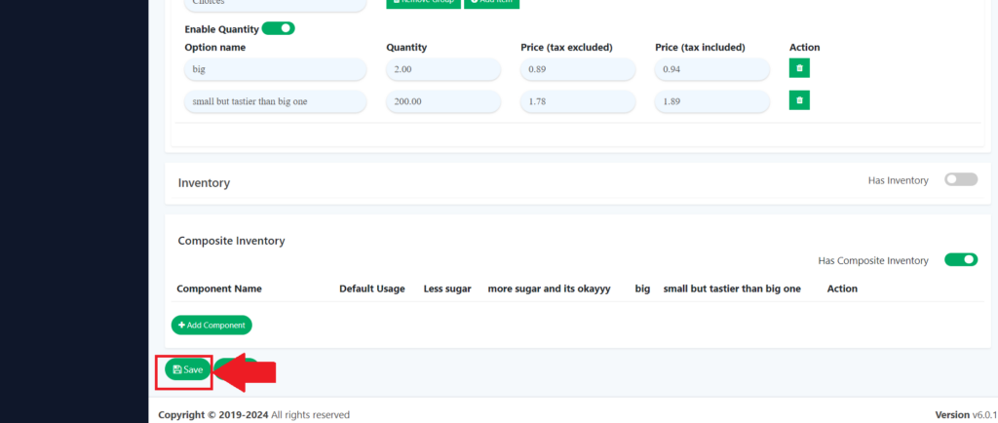Click the tax included price 0.94 field
Viewport: 998px width, 423px height.
click(712, 69)
